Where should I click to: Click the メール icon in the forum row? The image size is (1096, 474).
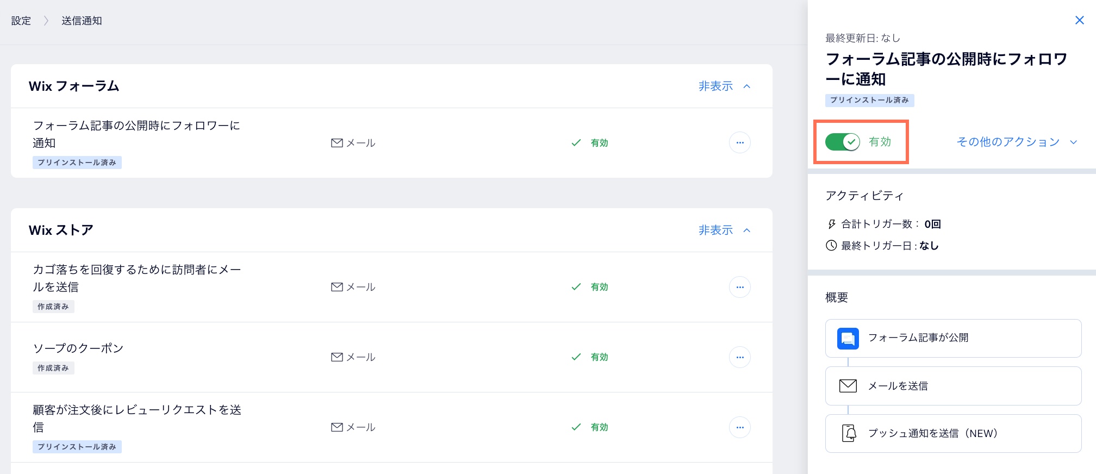(x=337, y=143)
